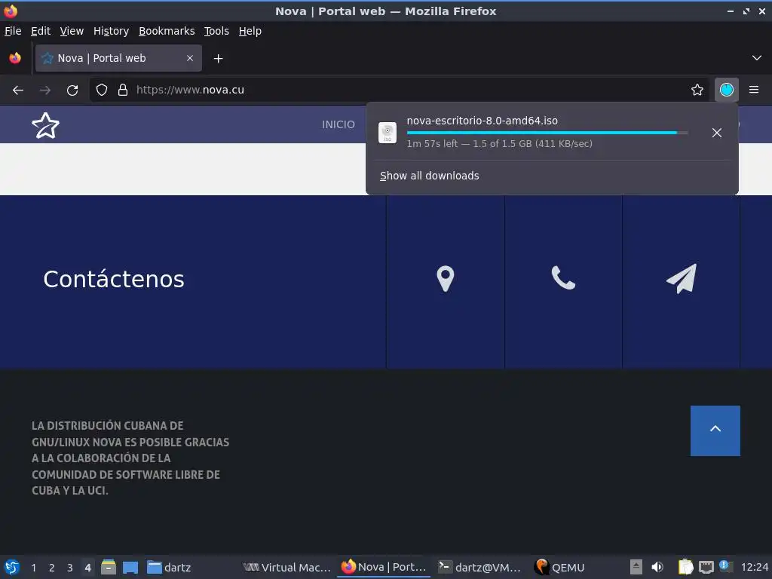Switch to workspace 3

(x=70, y=568)
